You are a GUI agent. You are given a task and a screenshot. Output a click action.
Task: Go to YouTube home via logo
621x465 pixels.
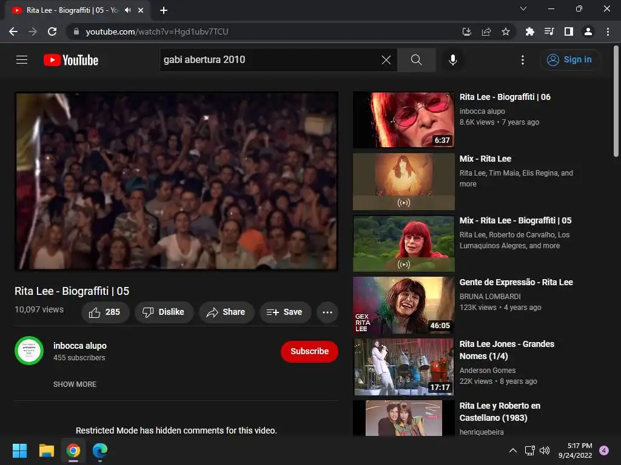71,60
